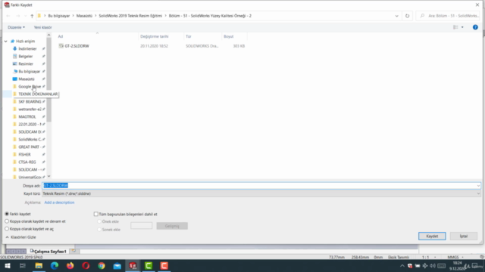Screen dimensions: 485x272
Task: Create folder with Yeni klasör
Action: coord(42,27)
